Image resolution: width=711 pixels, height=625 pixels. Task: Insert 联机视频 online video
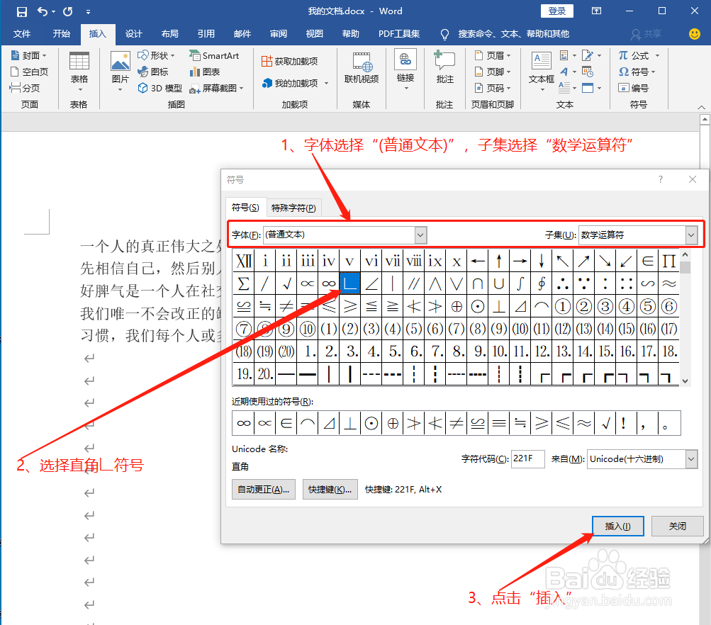tap(362, 69)
